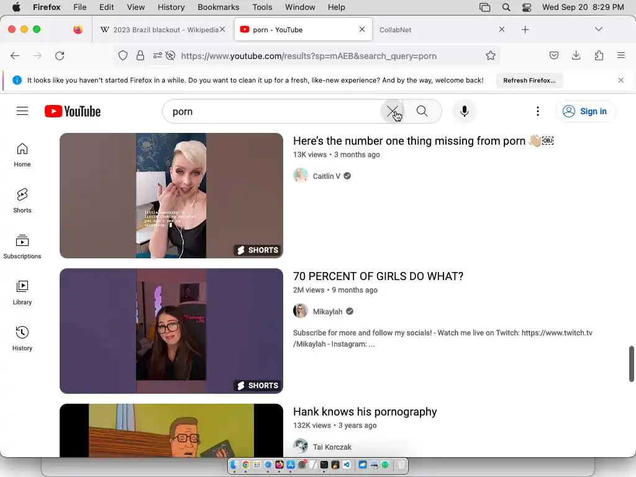
Task: Click the Sign in button
Action: click(x=586, y=111)
